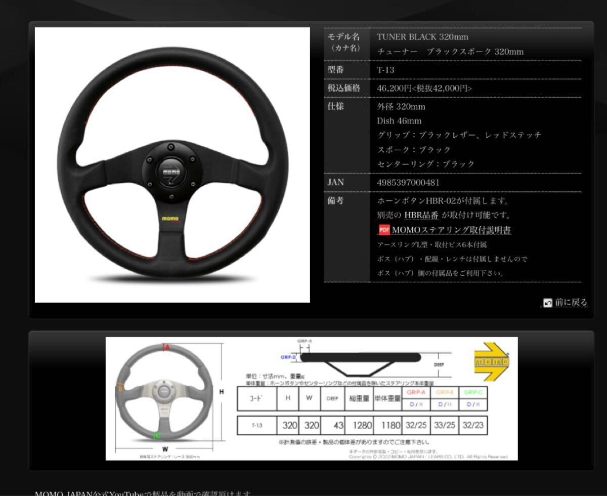Click the 1280 total weight cell in chart
The width and height of the screenshot is (607, 496).
tap(359, 425)
